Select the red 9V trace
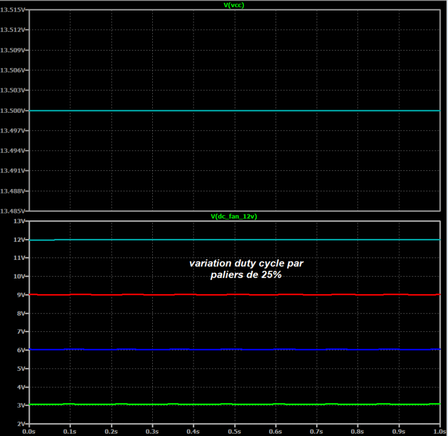 234,294
